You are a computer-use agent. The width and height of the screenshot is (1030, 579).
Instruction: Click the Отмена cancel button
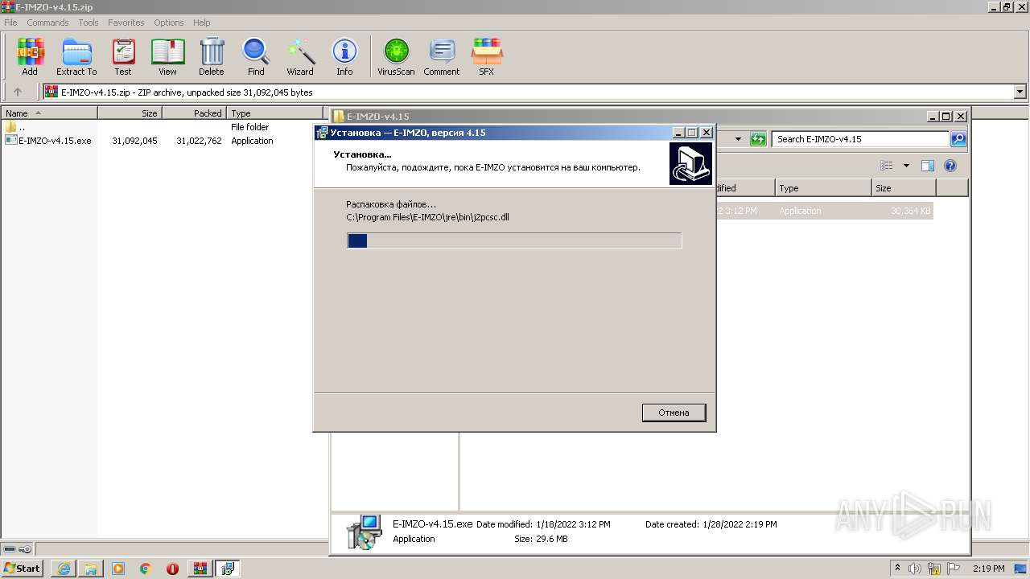tap(674, 413)
